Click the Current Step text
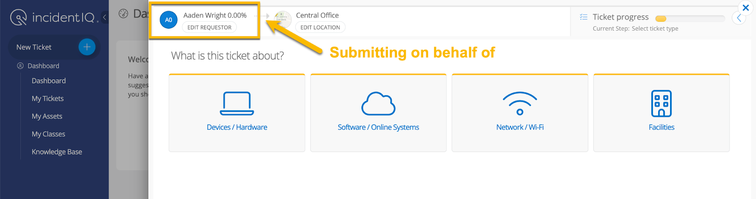The image size is (756, 199). (x=636, y=29)
